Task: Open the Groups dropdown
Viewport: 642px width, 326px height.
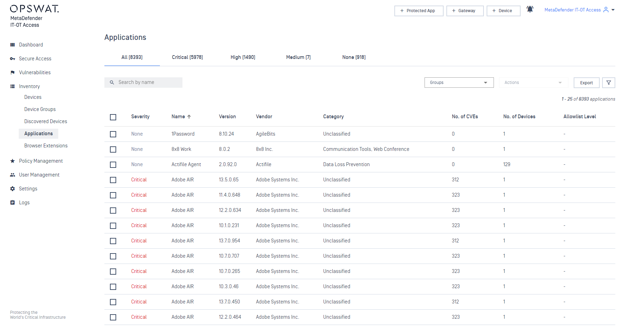Action: click(459, 83)
